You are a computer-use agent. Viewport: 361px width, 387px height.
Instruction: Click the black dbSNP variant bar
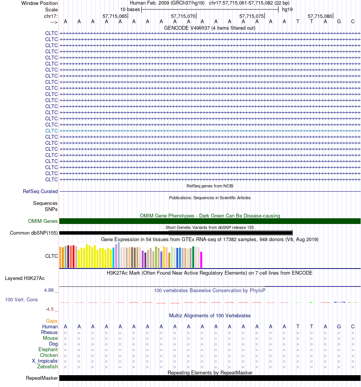tap(176, 233)
